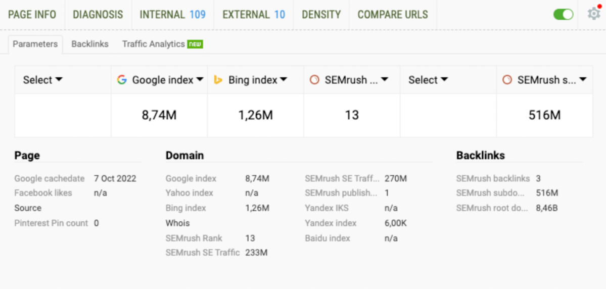Switch to the Backlinks sub-tab
Viewport: 606px width, 289px height.
coord(89,44)
